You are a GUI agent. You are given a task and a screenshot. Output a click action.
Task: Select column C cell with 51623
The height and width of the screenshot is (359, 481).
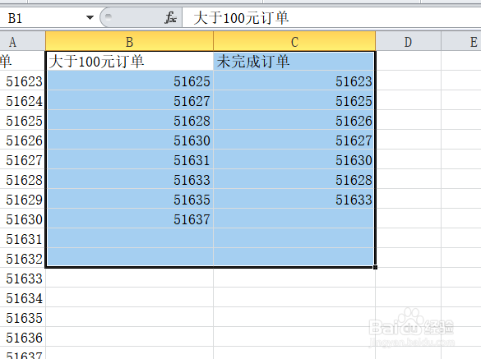pos(294,81)
